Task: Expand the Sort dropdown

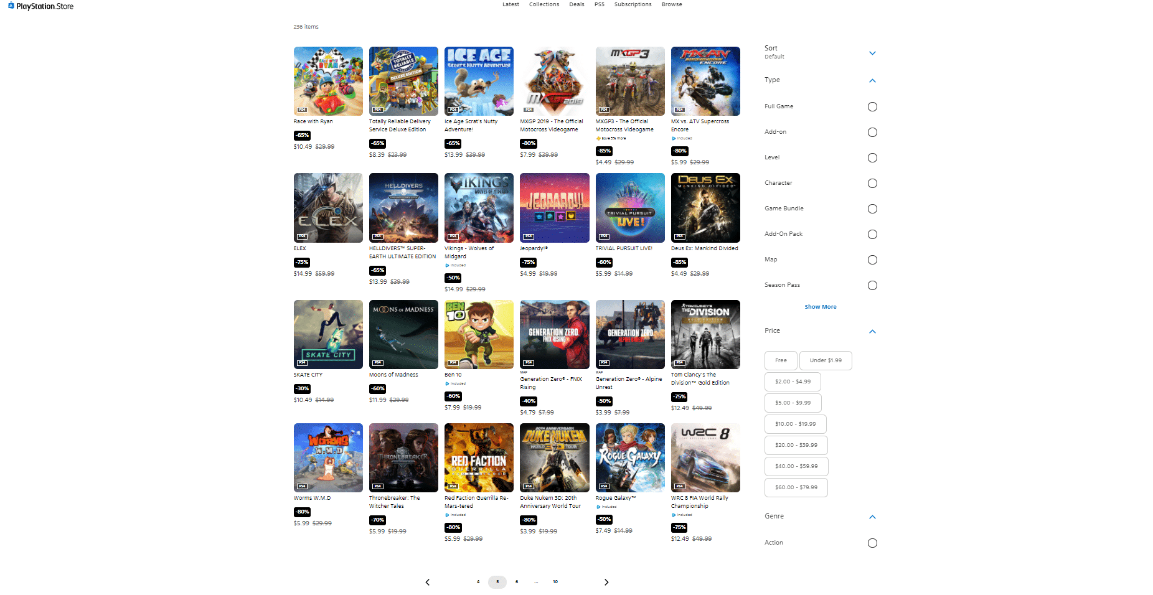Action: pyautogui.click(x=872, y=53)
